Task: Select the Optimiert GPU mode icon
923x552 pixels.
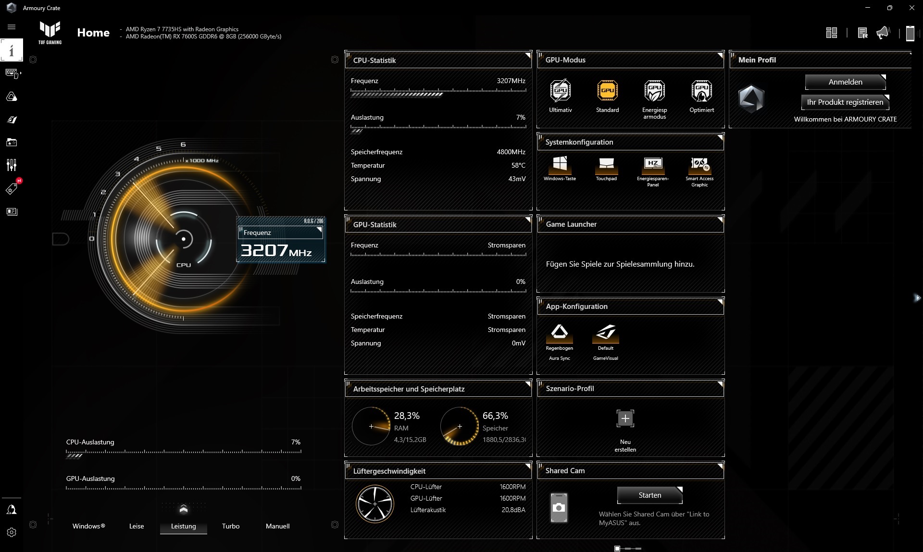Action: (x=701, y=91)
